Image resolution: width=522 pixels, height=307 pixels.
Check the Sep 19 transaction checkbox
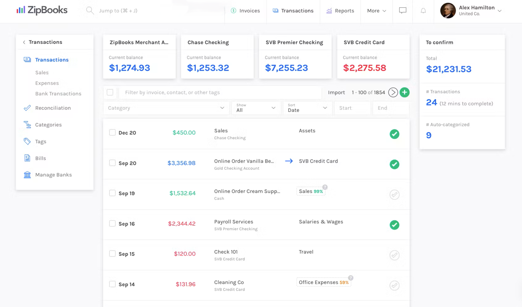click(112, 193)
